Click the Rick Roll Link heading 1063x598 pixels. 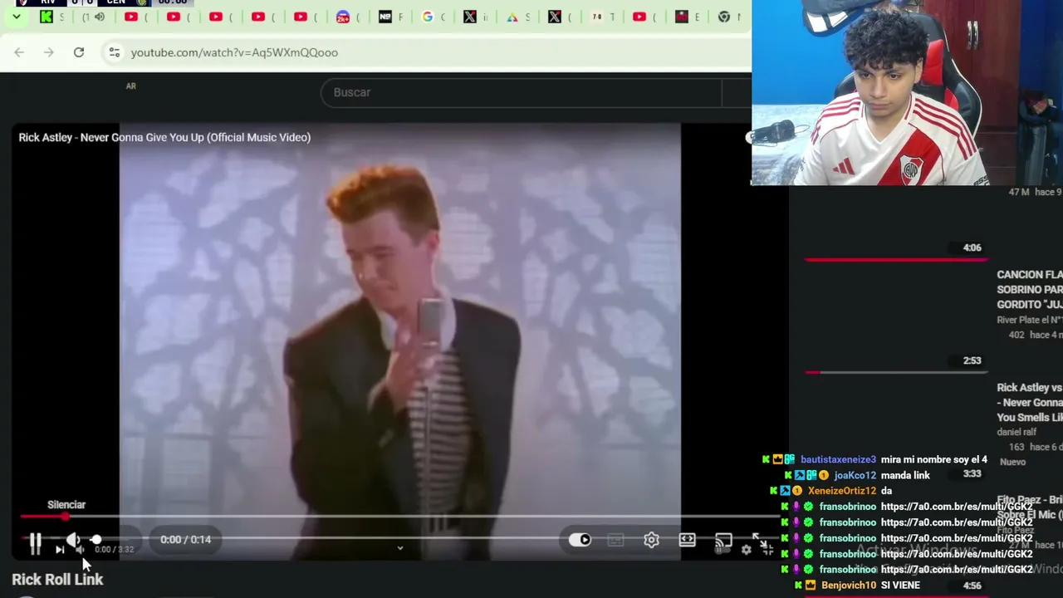point(57,580)
